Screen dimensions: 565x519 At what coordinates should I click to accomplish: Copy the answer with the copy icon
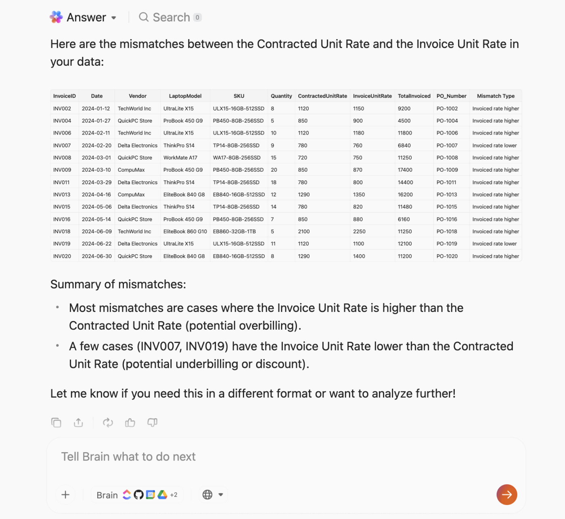(x=56, y=422)
